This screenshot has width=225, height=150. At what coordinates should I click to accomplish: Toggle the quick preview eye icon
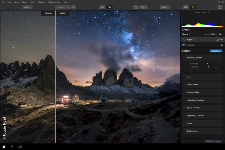tap(102, 7)
